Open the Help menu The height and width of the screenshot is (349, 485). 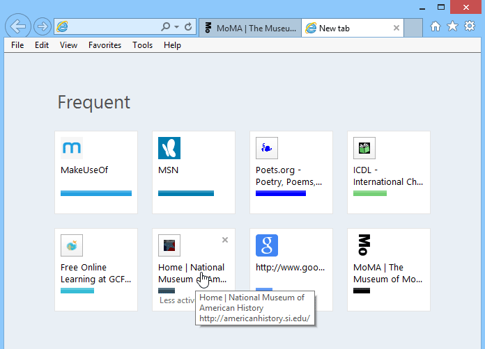point(172,45)
